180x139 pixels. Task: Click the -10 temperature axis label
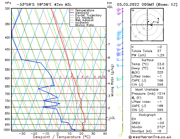(46, 134)
